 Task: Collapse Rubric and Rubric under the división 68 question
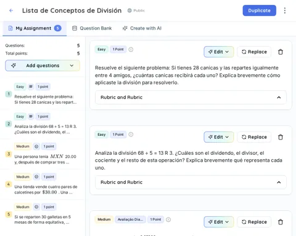pos(191,182)
